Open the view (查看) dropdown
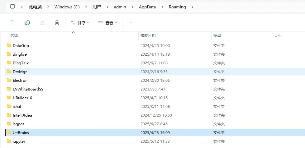The width and height of the screenshot is (305, 148). 107,23
